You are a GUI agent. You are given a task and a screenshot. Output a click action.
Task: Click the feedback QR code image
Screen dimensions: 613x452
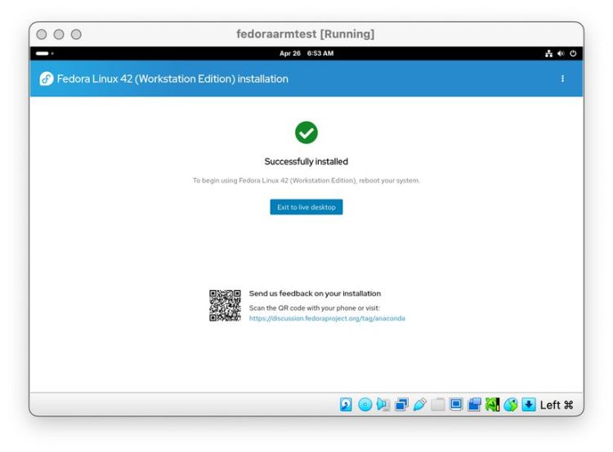225,306
